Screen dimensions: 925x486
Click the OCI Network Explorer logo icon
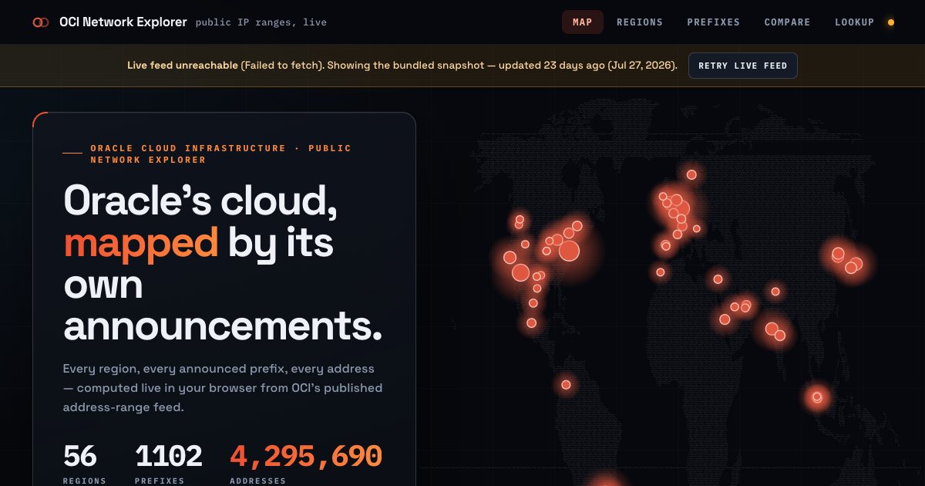coord(41,22)
